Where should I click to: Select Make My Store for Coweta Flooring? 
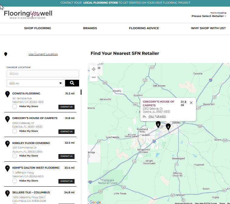(x=15, y=107)
